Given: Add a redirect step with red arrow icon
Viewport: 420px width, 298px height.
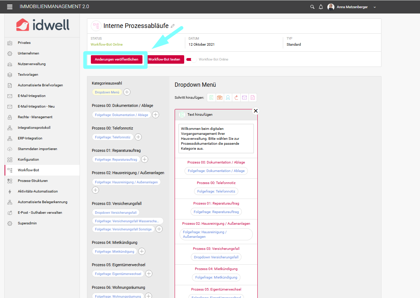Looking at the screenshot, I should tap(236, 98).
